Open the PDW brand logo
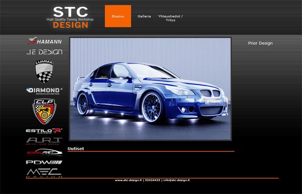 [44, 162]
